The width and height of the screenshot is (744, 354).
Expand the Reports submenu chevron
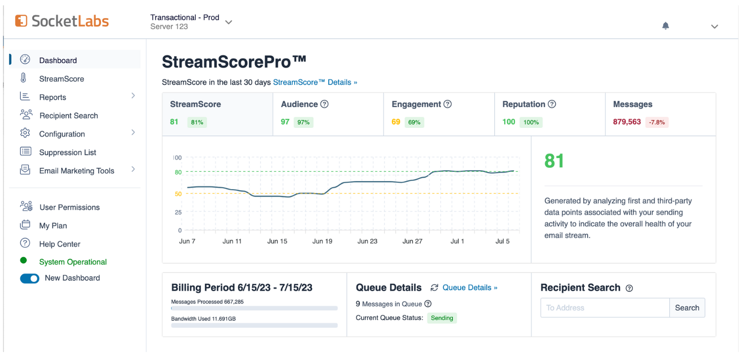[133, 96]
